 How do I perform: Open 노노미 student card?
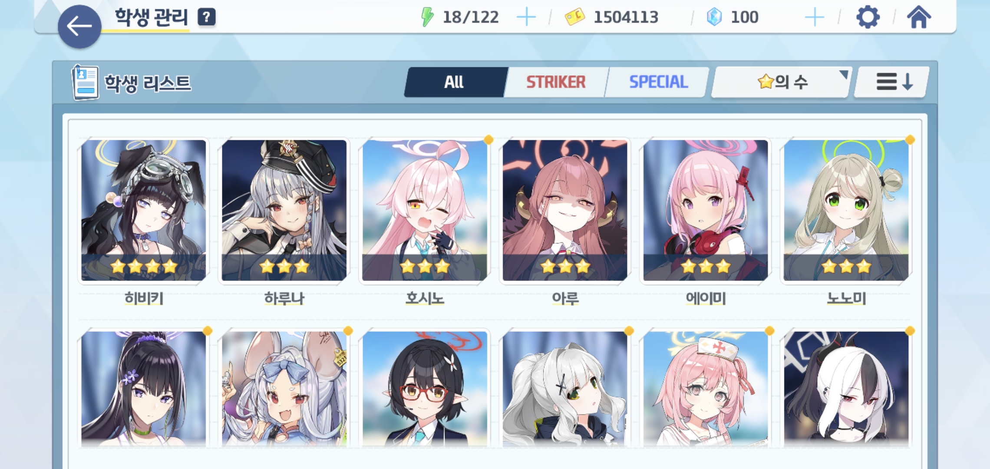click(x=846, y=211)
